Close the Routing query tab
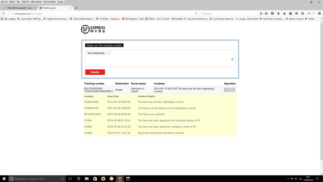 70,8
